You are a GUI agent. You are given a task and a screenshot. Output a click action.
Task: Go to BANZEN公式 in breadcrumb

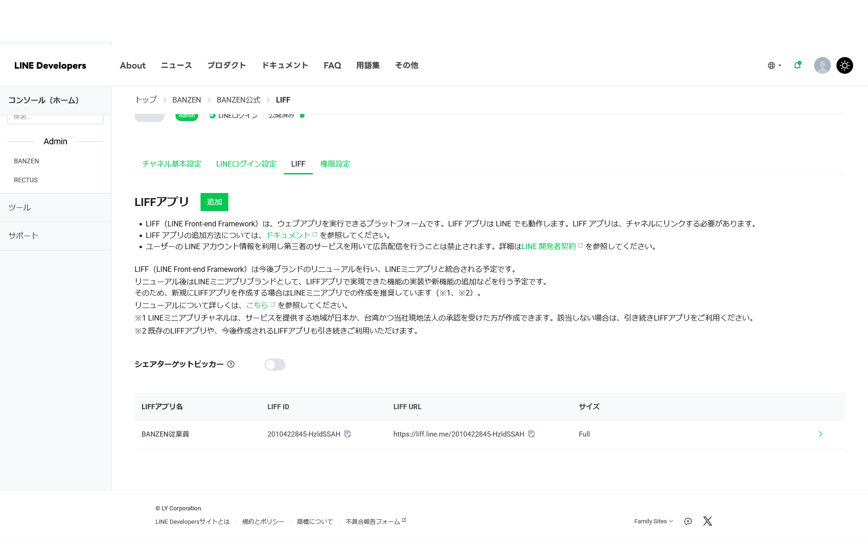[x=239, y=100]
